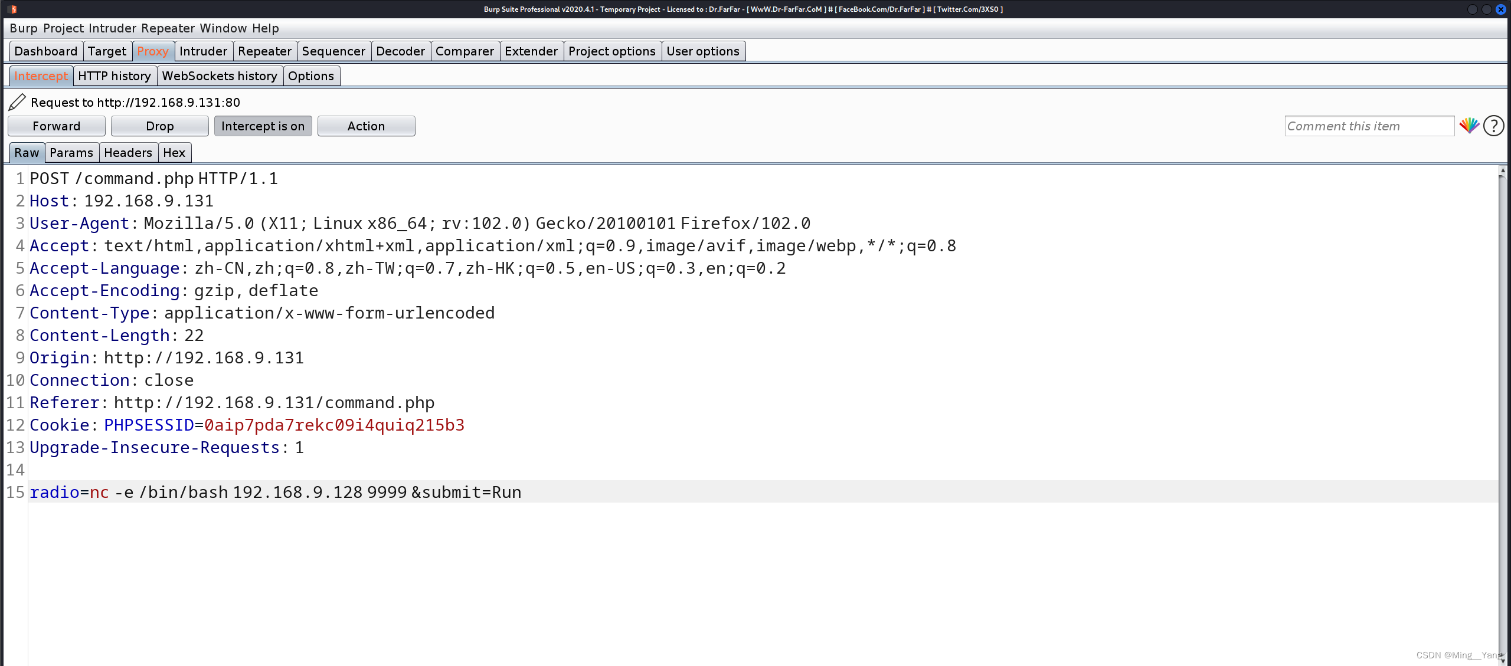
Task: Forward the intercepted request
Action: 56,126
